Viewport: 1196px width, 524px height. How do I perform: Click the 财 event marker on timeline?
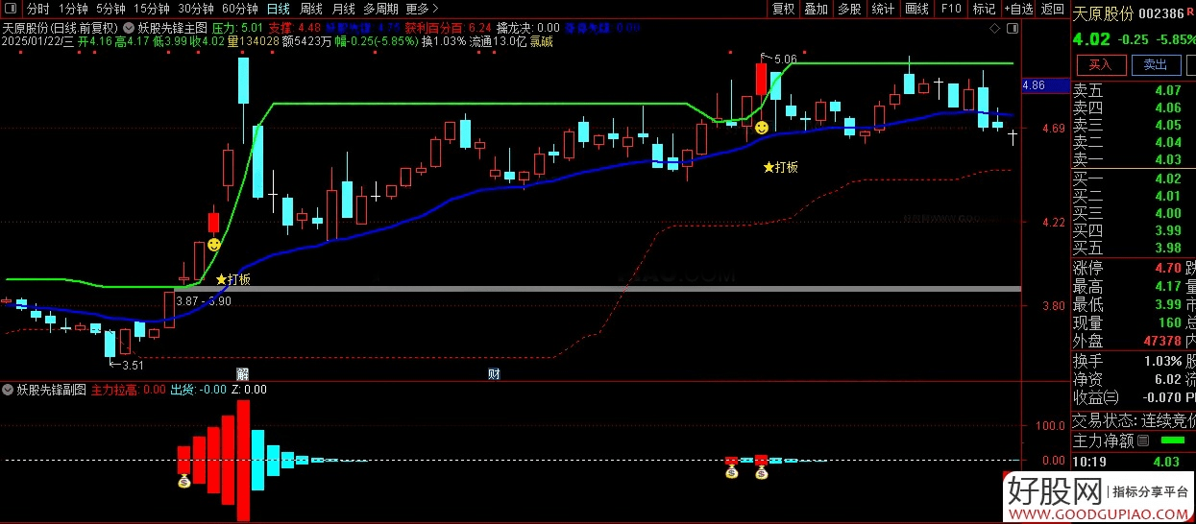coord(494,373)
